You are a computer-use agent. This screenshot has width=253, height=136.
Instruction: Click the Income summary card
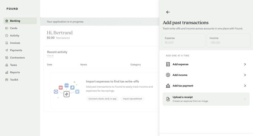(229, 40)
